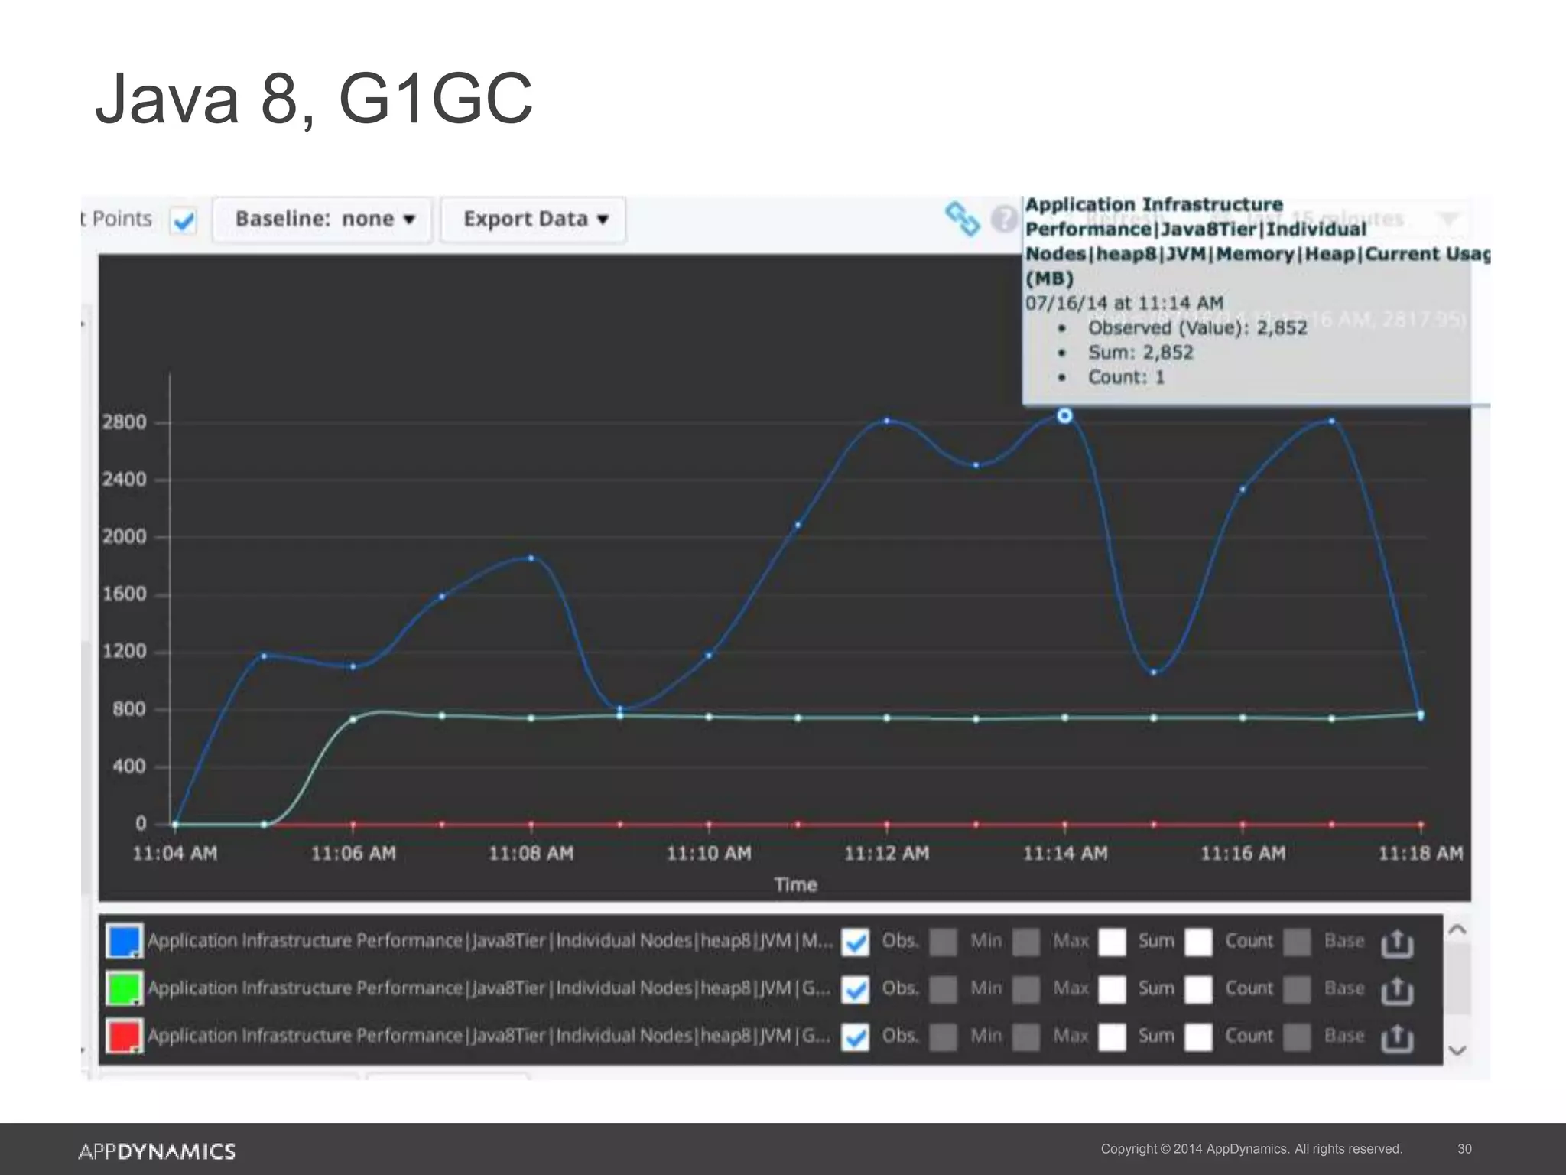Click the blue color swatch
Image resolution: width=1566 pixels, height=1175 pixels.
point(124,941)
